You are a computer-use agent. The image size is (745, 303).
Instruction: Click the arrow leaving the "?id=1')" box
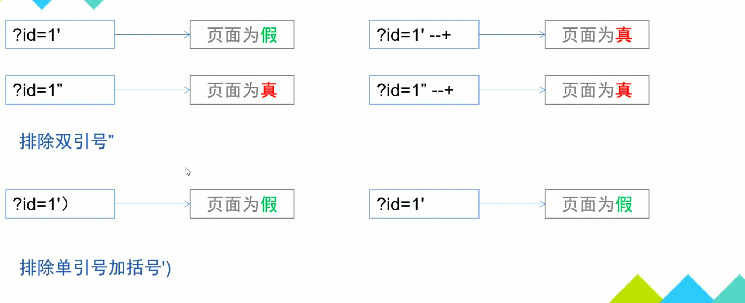[x=152, y=204]
